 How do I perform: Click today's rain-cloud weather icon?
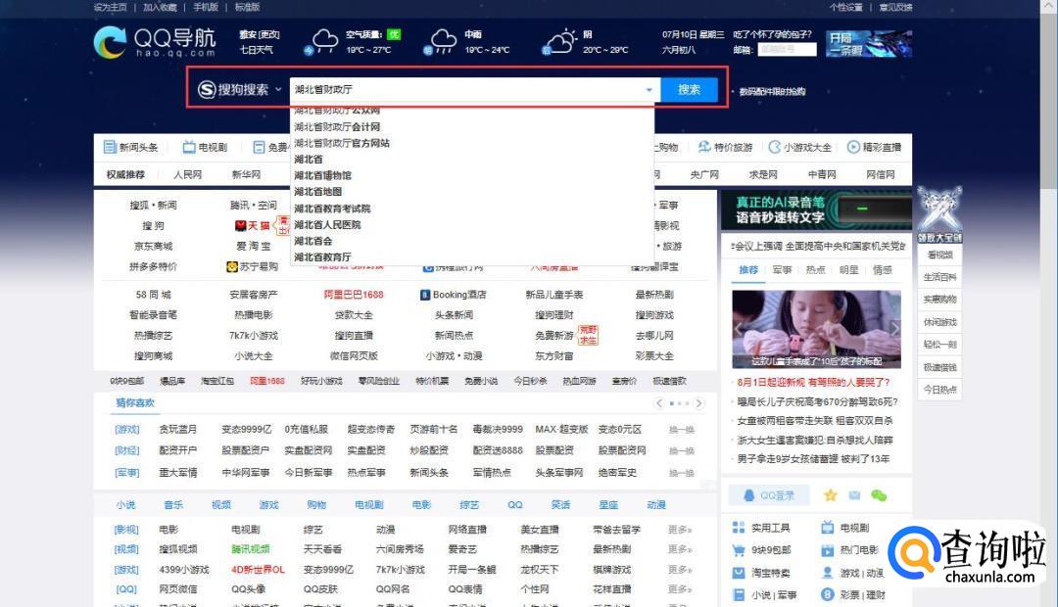(323, 41)
